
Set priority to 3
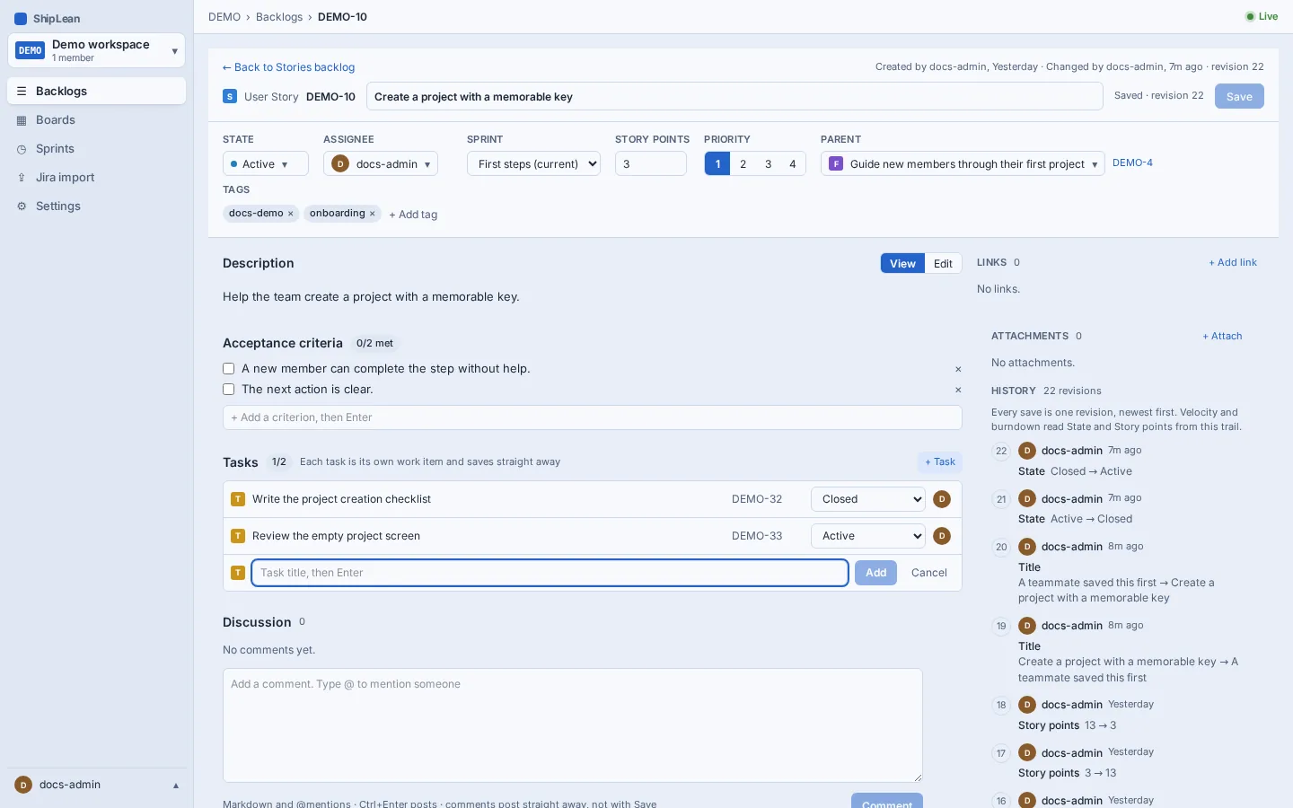tap(768, 163)
